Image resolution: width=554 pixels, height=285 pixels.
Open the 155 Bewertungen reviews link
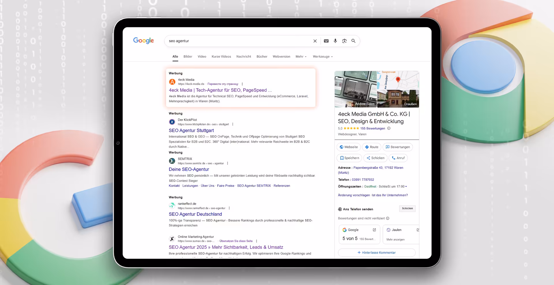pyautogui.click(x=373, y=128)
